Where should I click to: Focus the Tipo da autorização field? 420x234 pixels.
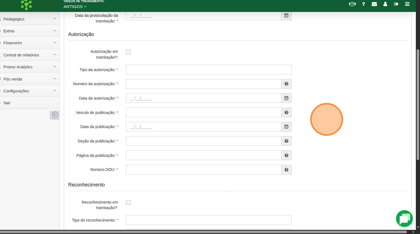coord(209,70)
